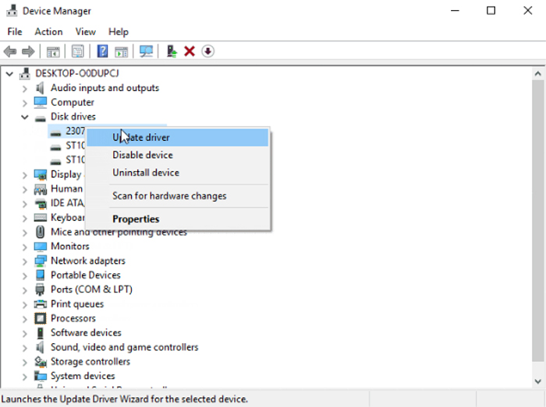Expand the Computer node chevron
This screenshot has width=546, height=407.
point(24,103)
